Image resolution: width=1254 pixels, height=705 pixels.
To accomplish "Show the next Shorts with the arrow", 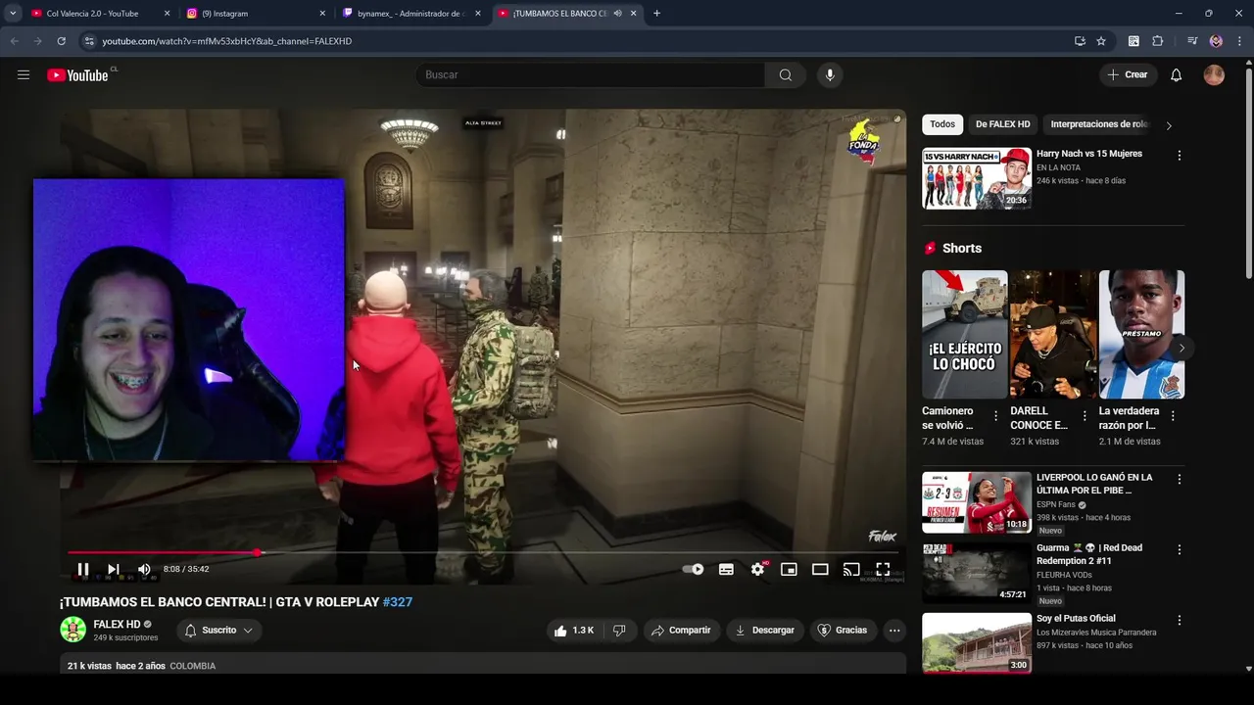I will click(x=1182, y=348).
